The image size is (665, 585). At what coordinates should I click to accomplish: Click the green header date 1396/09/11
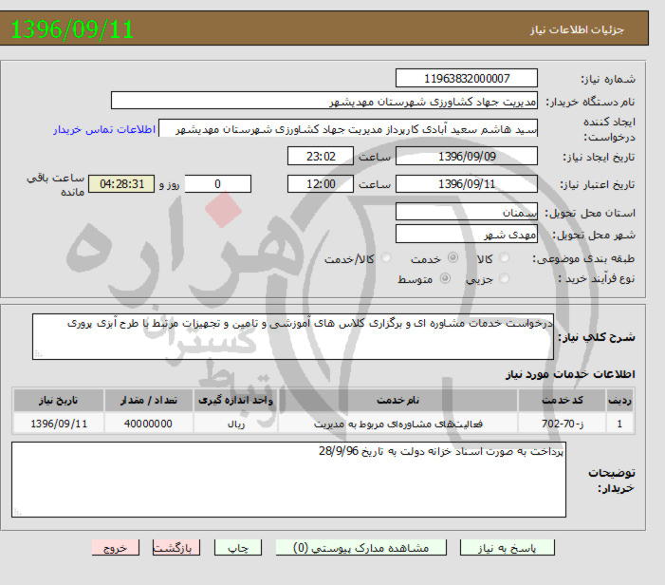pyautogui.click(x=72, y=29)
